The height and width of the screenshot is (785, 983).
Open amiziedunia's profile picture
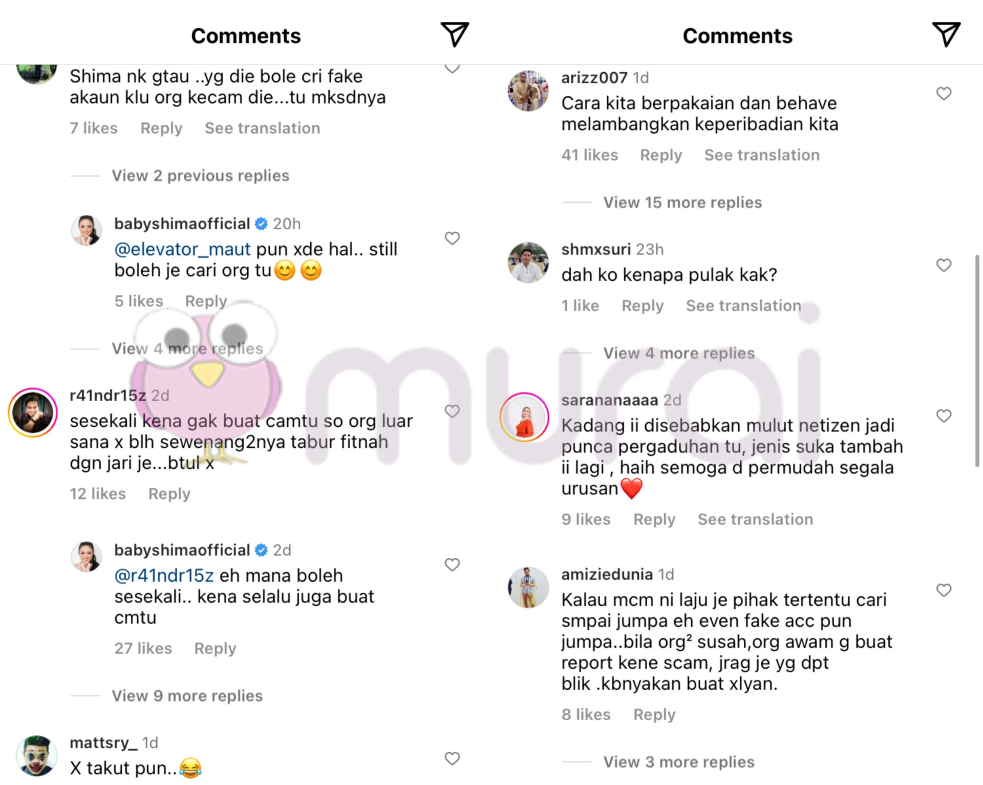tap(528, 587)
